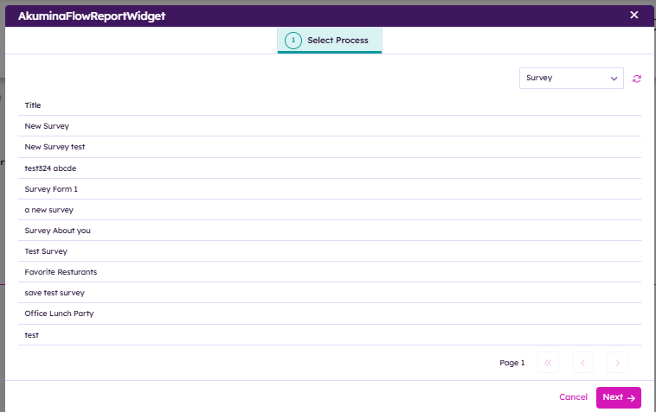Select the save test survey row

(x=330, y=293)
